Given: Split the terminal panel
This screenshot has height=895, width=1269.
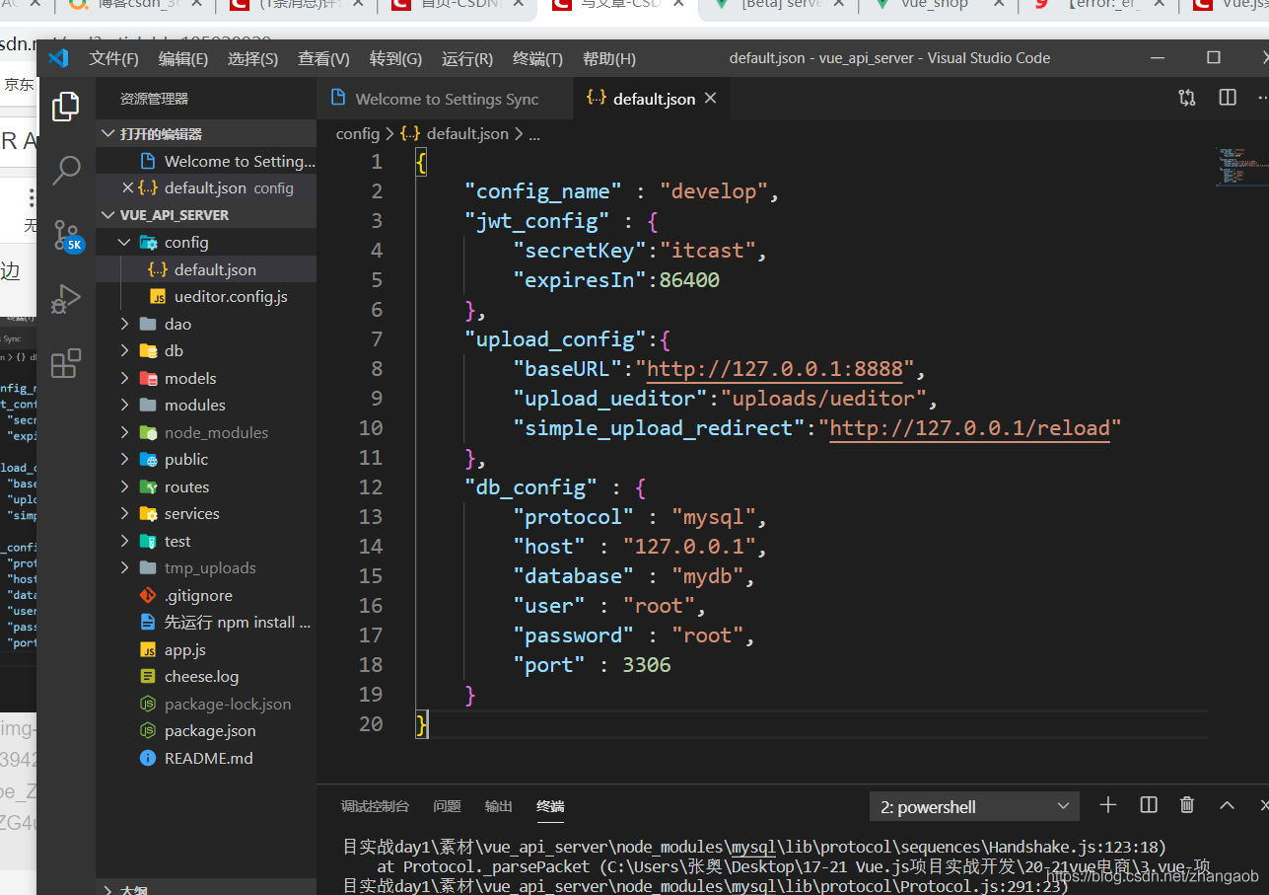Looking at the screenshot, I should [1149, 805].
